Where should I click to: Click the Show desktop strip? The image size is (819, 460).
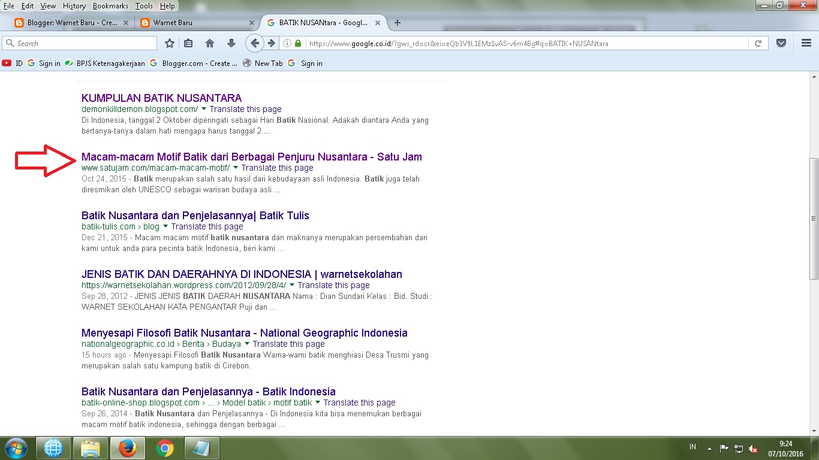tap(815, 448)
